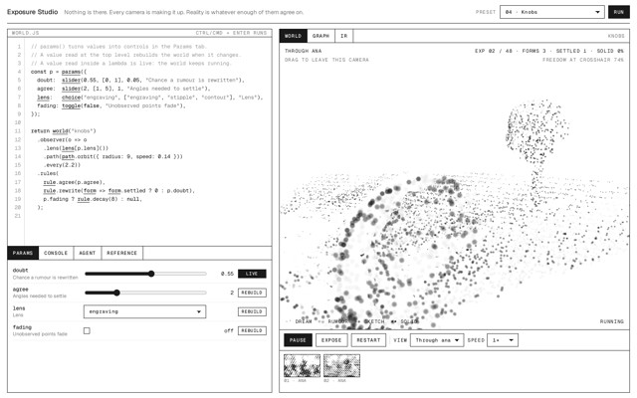Image resolution: width=637 pixels, height=398 pixels.
Task: Open the CONSOLE tab
Action: 56,253
